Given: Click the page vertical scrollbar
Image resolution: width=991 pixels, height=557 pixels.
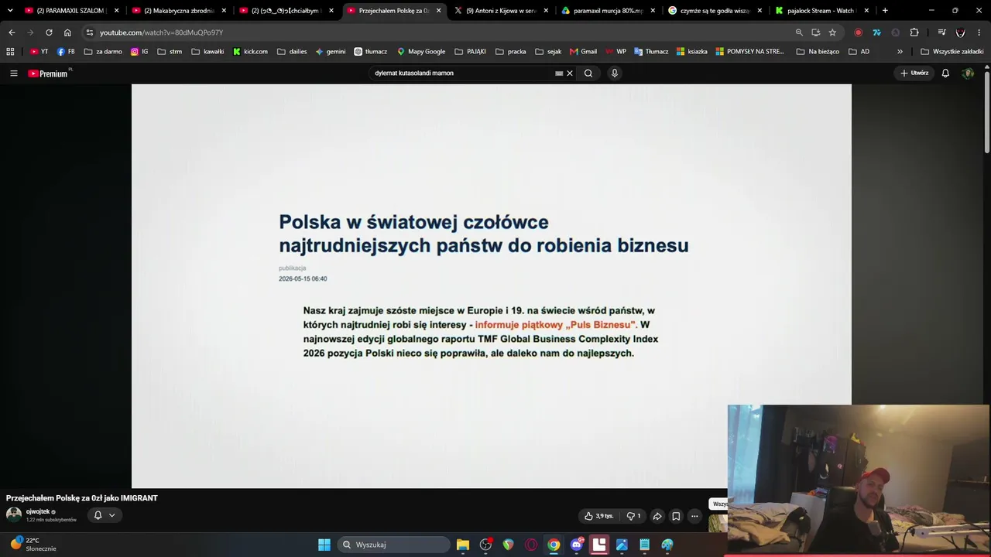Looking at the screenshot, I should [987, 111].
